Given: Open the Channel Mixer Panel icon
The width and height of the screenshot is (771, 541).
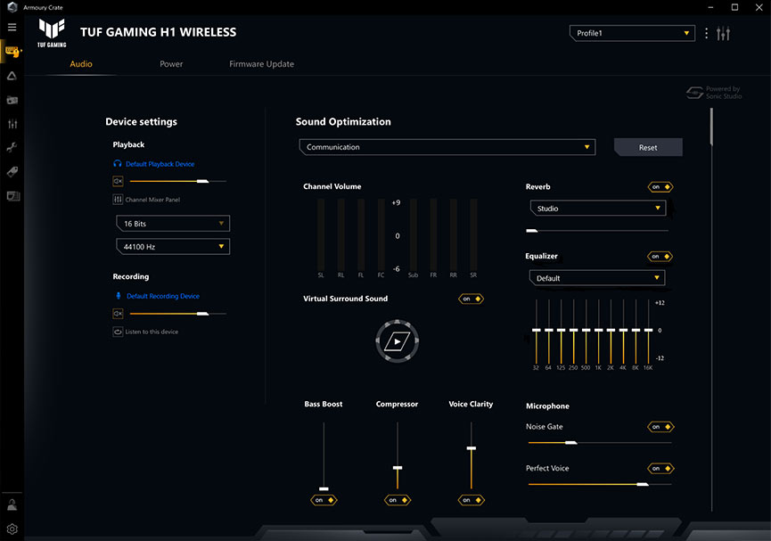Looking at the screenshot, I should 118,199.
